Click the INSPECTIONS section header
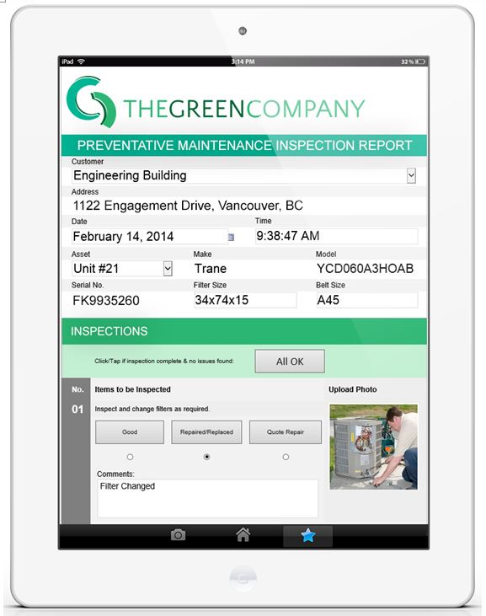The height and width of the screenshot is (616, 486). pos(244,331)
